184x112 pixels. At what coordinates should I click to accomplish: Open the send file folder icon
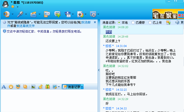coord(34,14)
